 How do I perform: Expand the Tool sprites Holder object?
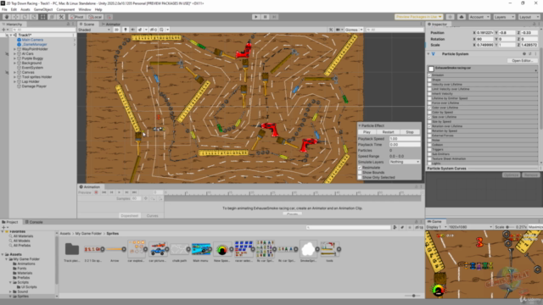pos(15,77)
